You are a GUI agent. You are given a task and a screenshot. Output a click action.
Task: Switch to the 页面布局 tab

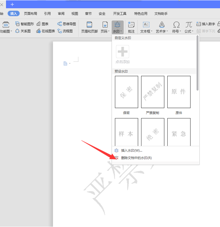(31, 14)
